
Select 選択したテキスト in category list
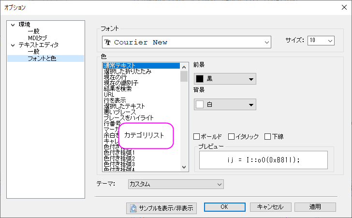[141, 106]
